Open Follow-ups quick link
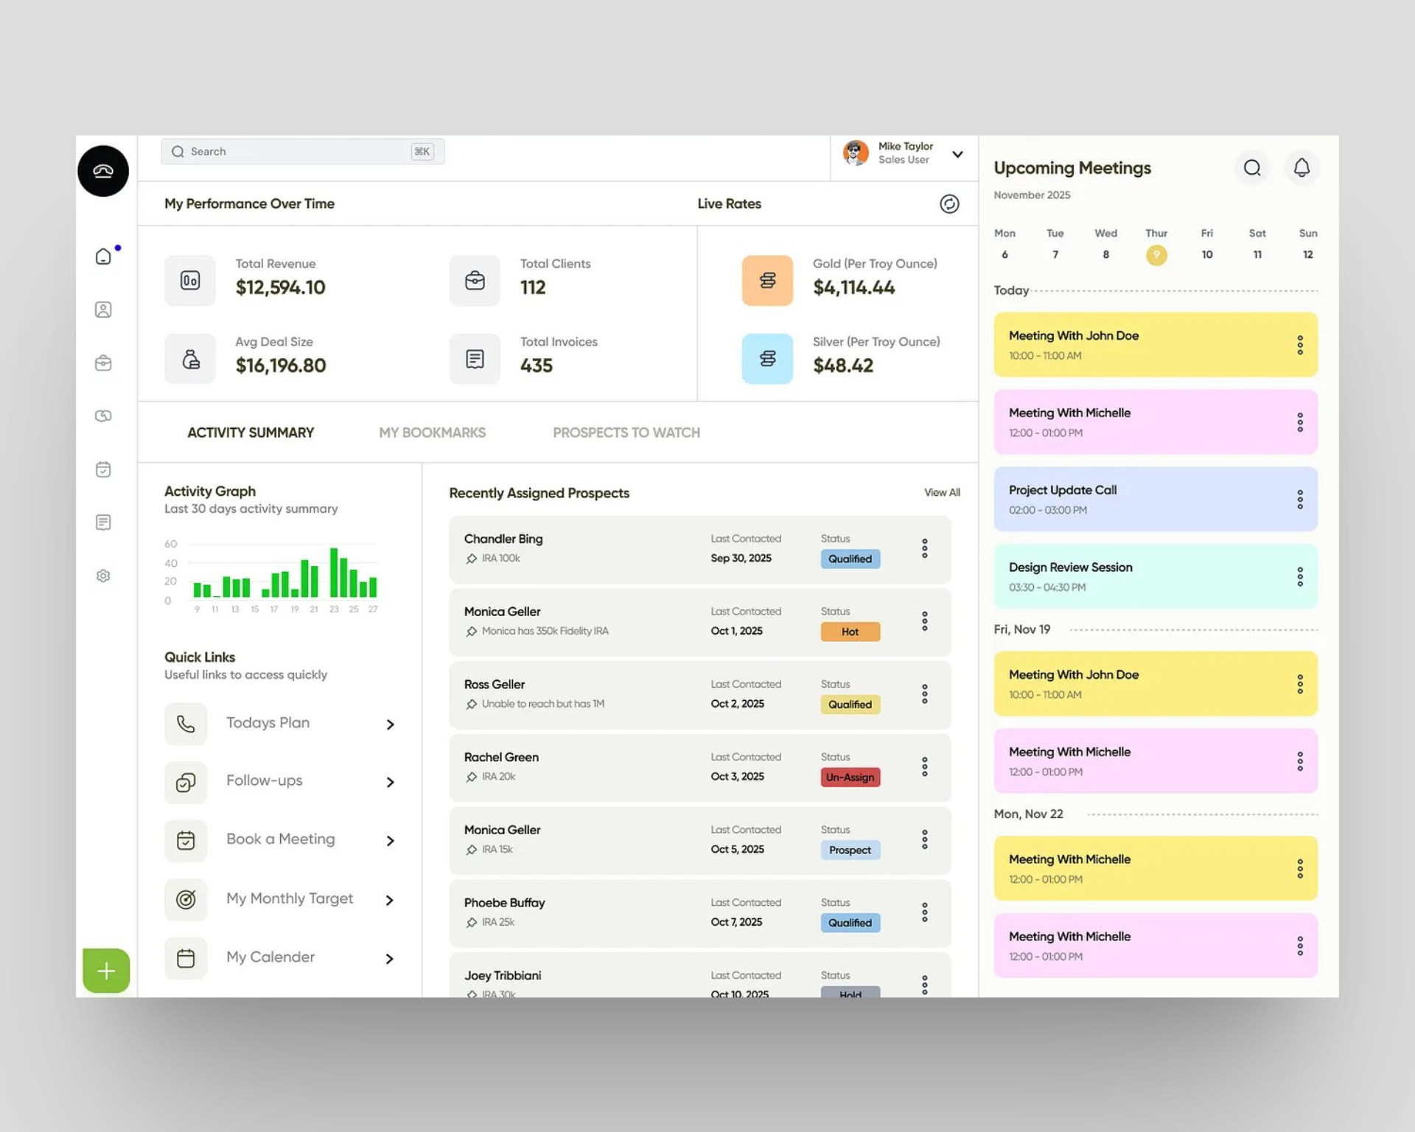 (280, 782)
